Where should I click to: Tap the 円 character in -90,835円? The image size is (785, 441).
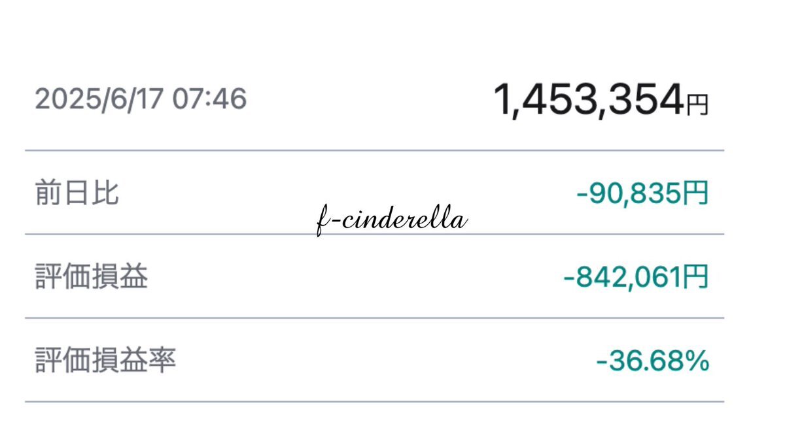point(697,193)
